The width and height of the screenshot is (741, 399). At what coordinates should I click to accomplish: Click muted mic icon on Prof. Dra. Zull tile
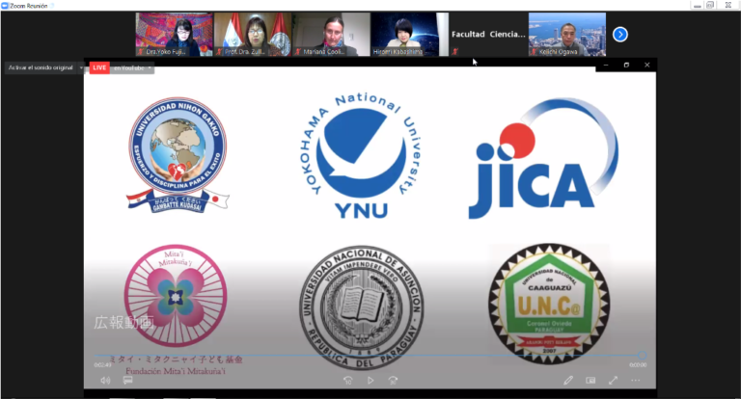[219, 51]
